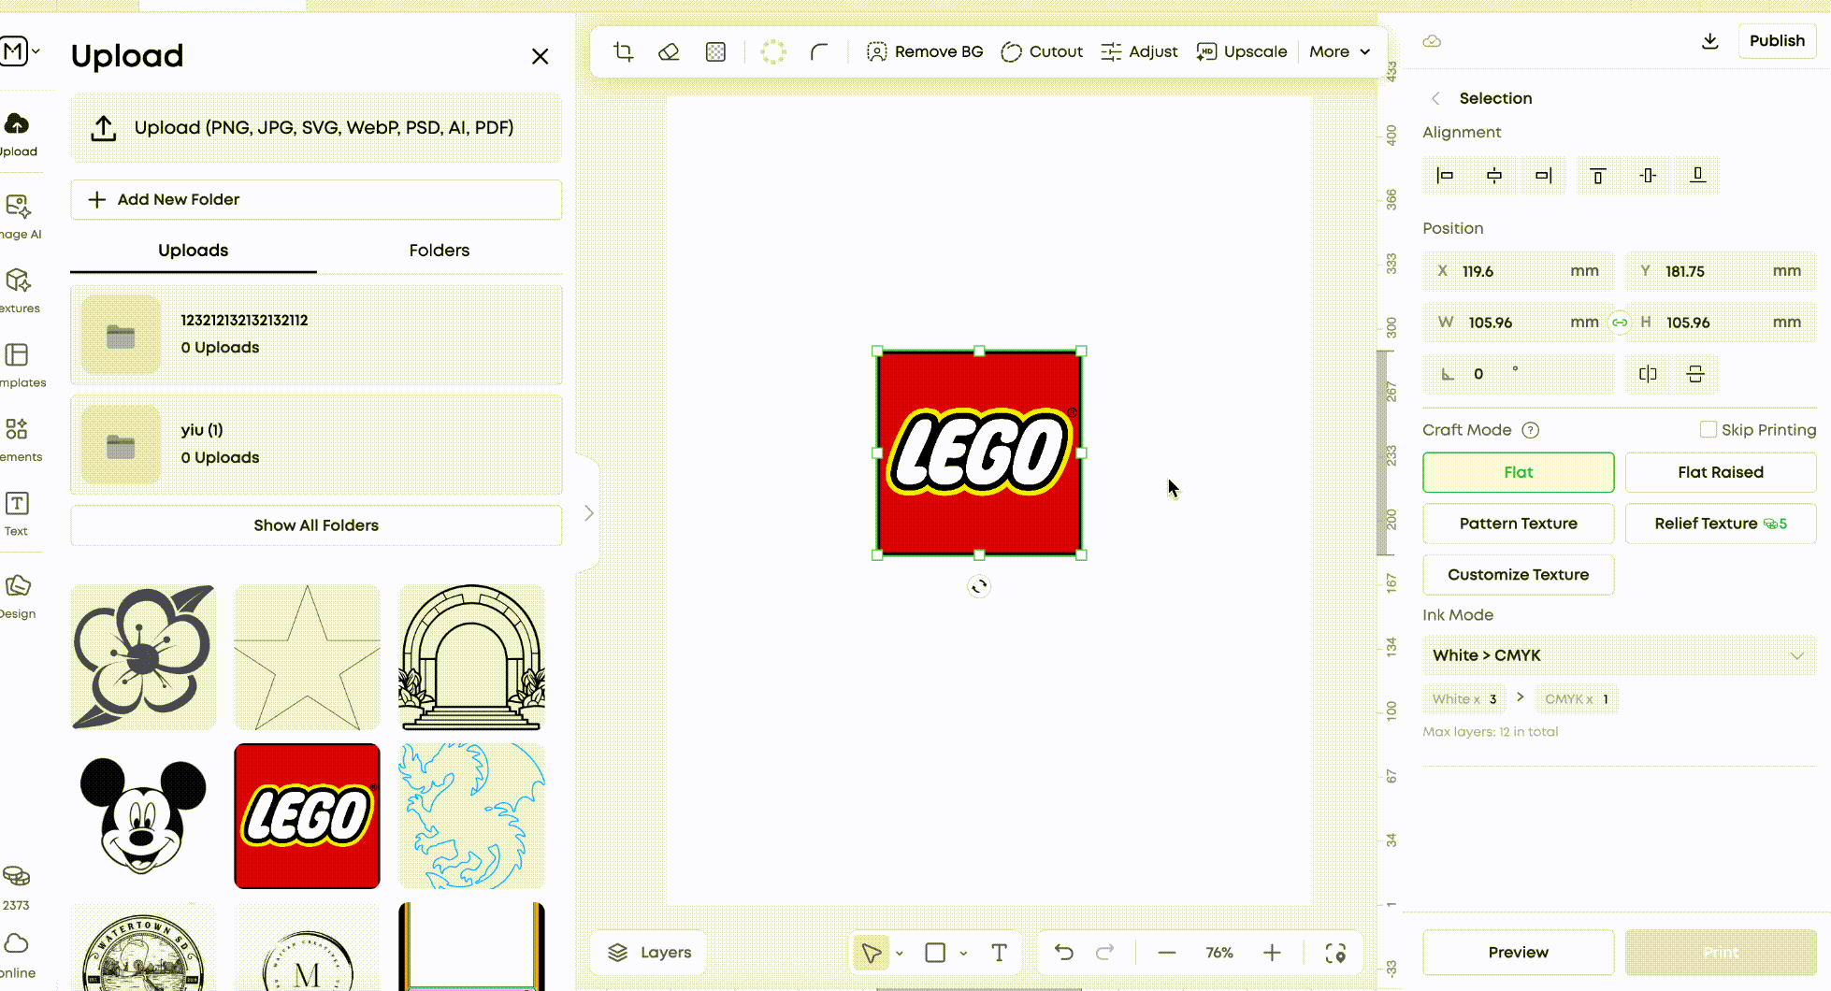Open the Ink Mode White > CMYK dropdown
The image size is (1831, 991).
1620,655
